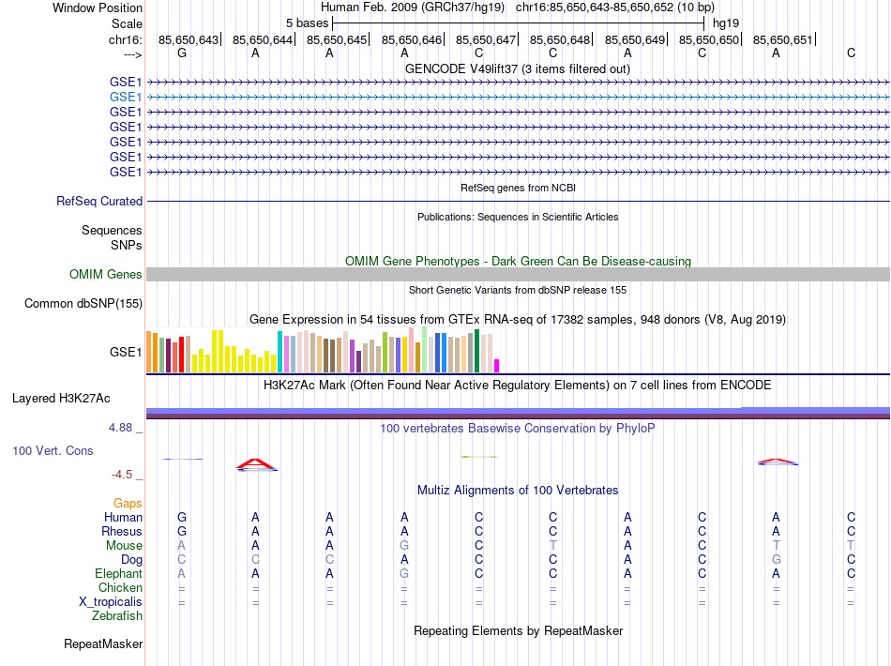Image resolution: width=891 pixels, height=666 pixels.
Task: Click the Zebrafish species label
Action: tap(117, 615)
